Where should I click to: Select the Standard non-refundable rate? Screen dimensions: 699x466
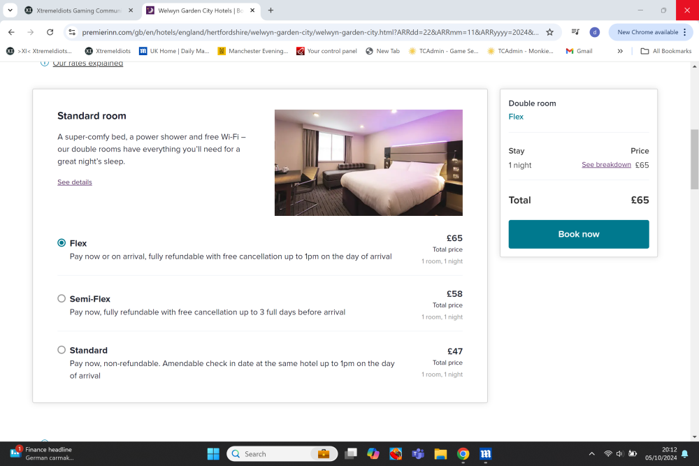point(62,350)
